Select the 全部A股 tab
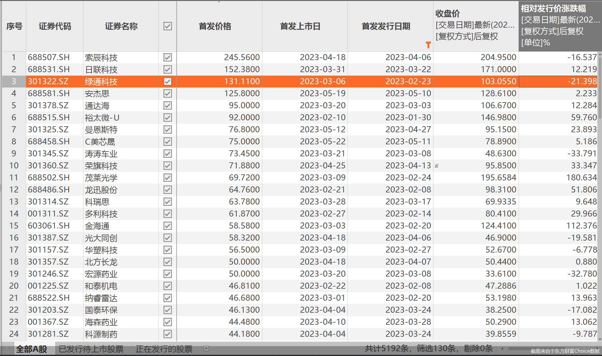This screenshot has height=356, width=602. (x=32, y=349)
